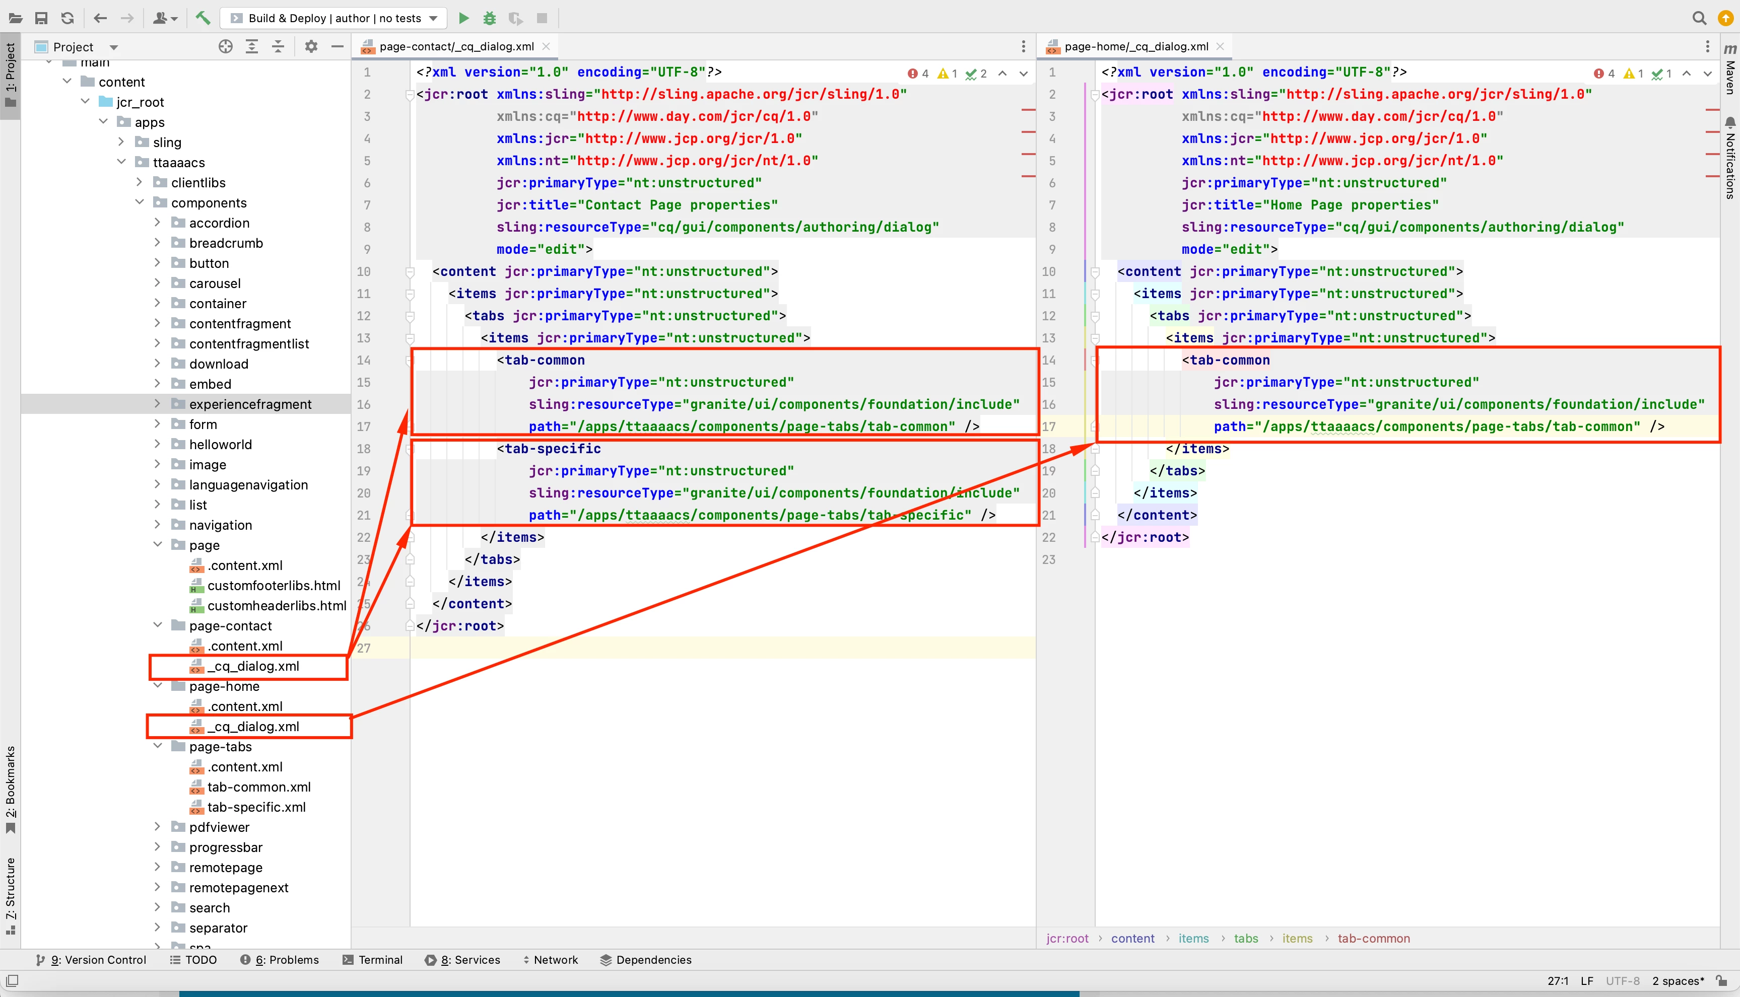Open tab-specific.xml in project tree
The height and width of the screenshot is (997, 1740).
256,807
